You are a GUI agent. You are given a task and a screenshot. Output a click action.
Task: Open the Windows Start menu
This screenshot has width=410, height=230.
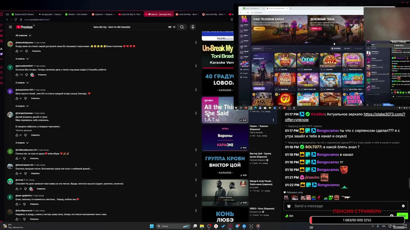pos(152,226)
